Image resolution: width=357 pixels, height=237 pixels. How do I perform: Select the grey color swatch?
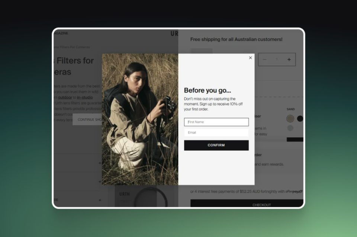click(290, 128)
